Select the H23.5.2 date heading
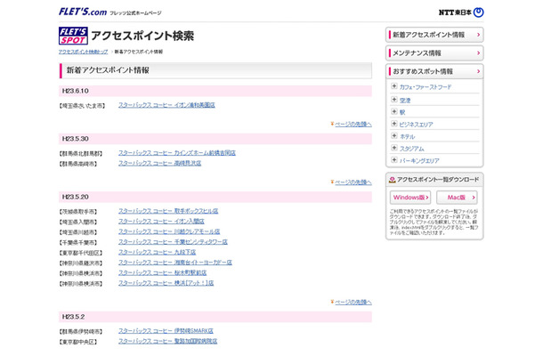 [73, 317]
